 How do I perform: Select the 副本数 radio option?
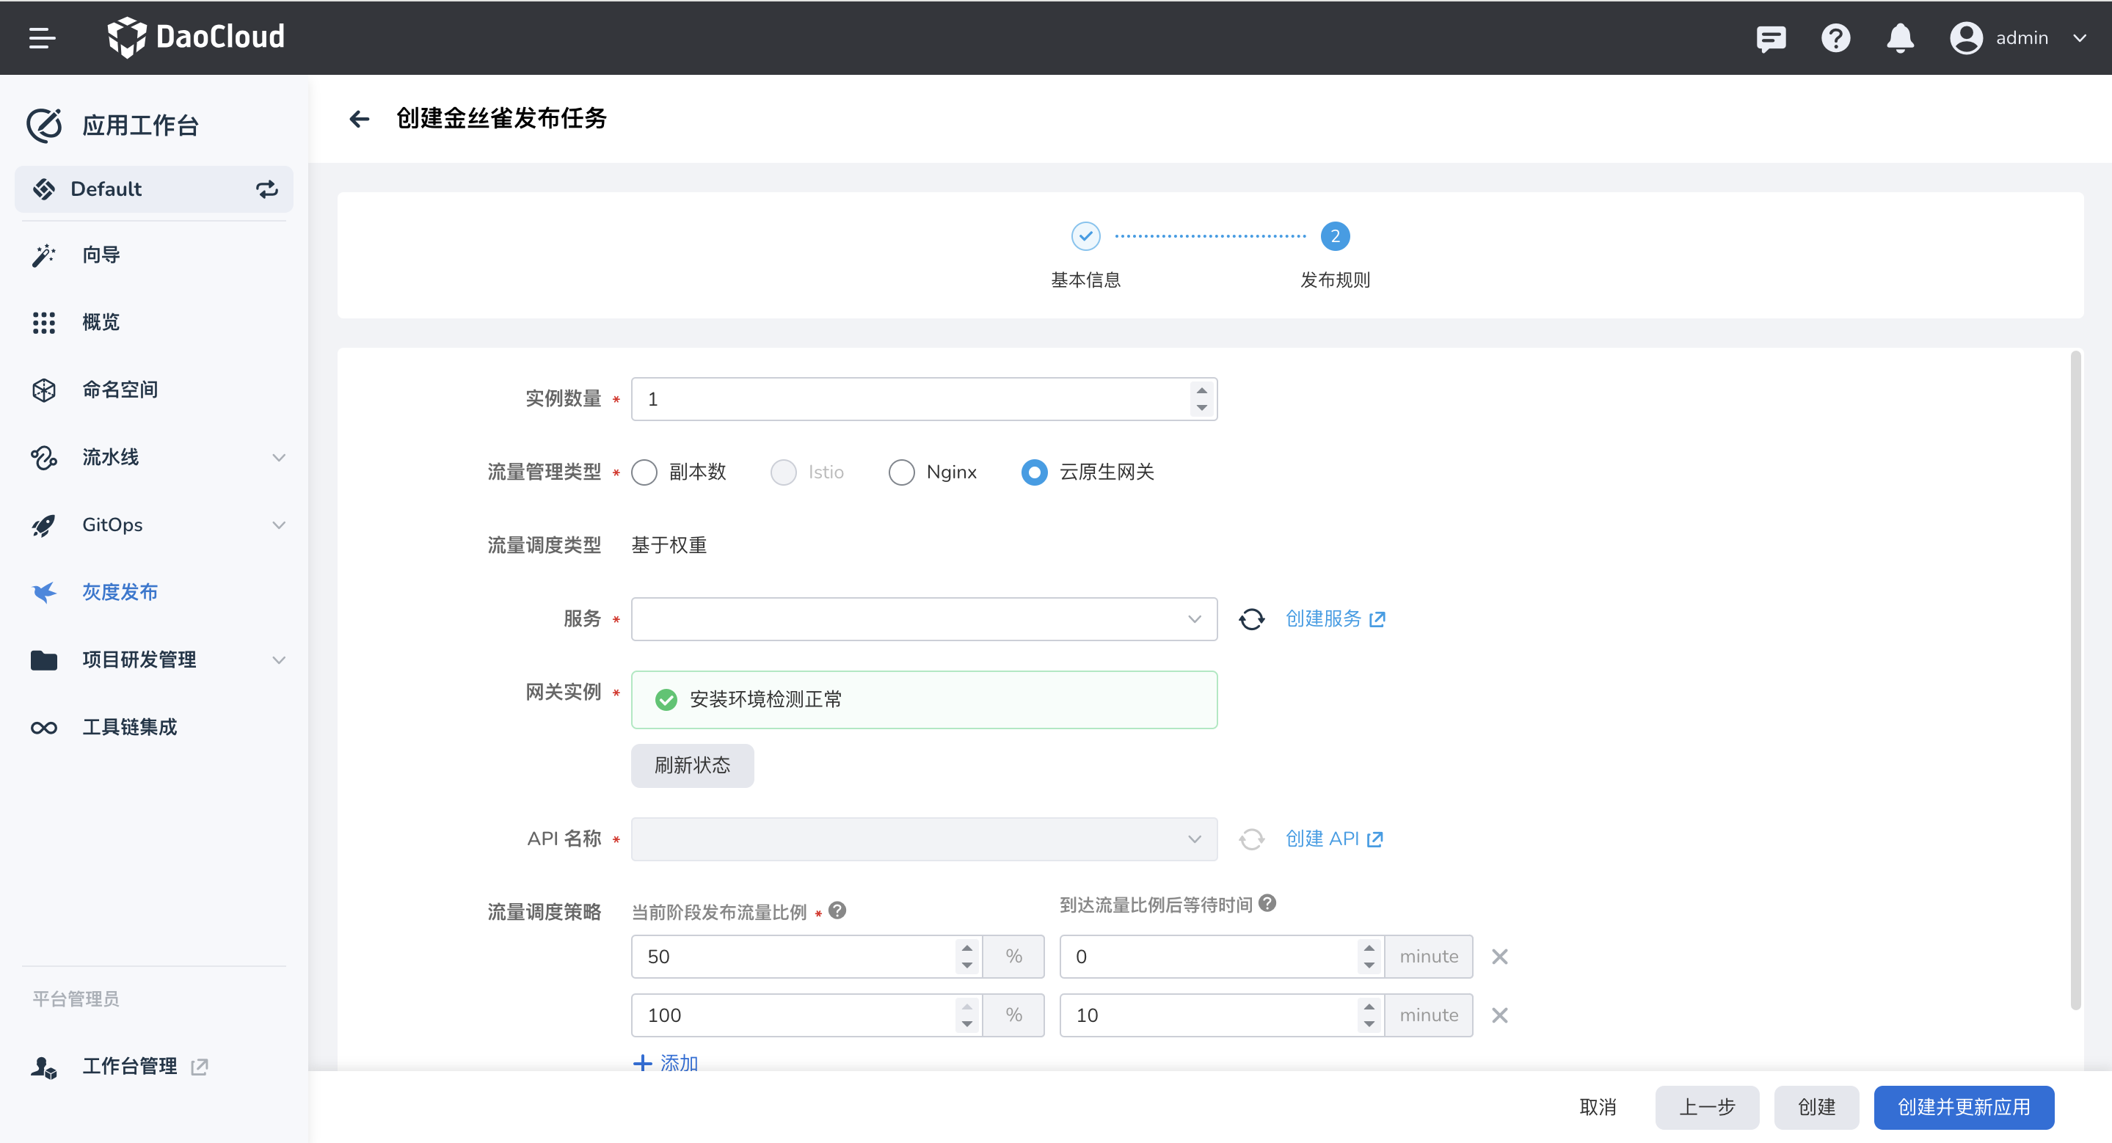[644, 472]
